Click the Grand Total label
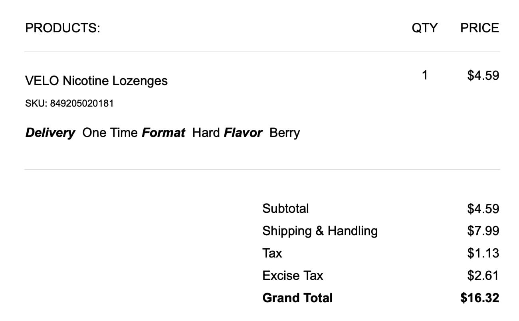 coord(297,298)
